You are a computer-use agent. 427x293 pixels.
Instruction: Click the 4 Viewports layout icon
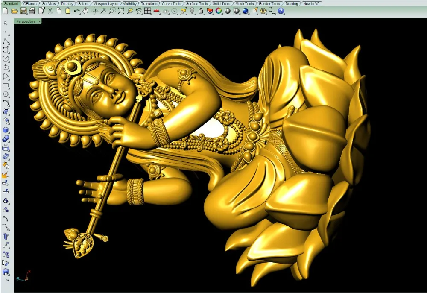pyautogui.click(x=148, y=11)
